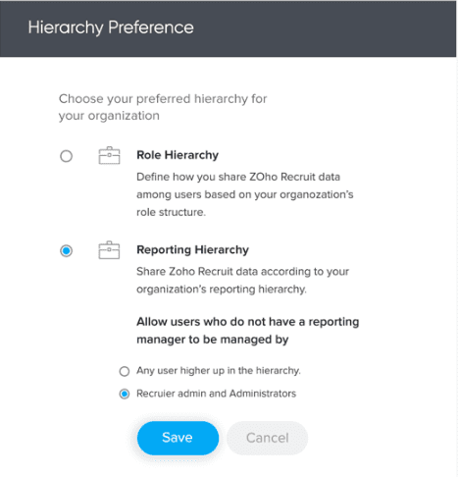Click the 'Recruier admin and Administrators' label
Viewport: 459px width, 477px height.
click(x=216, y=394)
